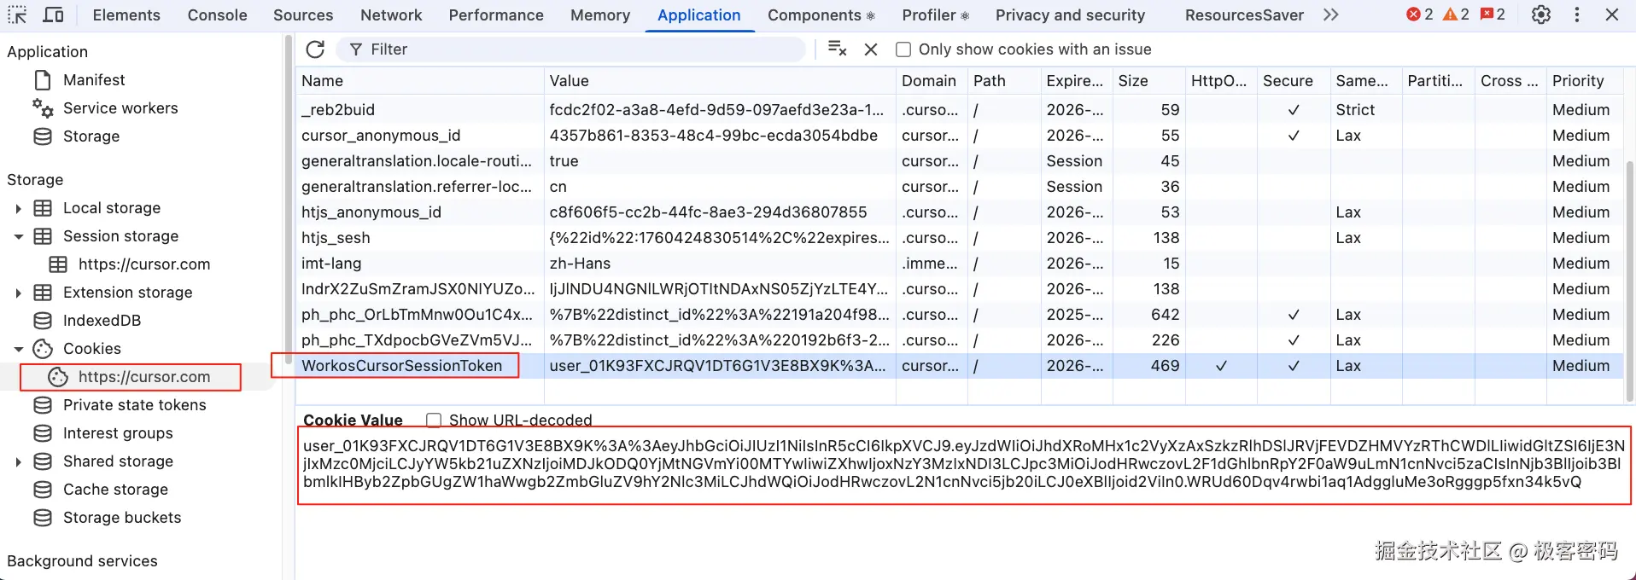
Task: Open the Manifest item
Action: (94, 80)
